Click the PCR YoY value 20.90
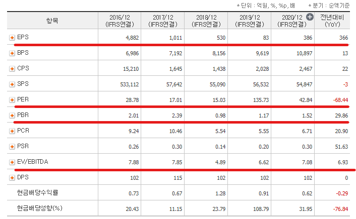 pyautogui.click(x=341, y=131)
